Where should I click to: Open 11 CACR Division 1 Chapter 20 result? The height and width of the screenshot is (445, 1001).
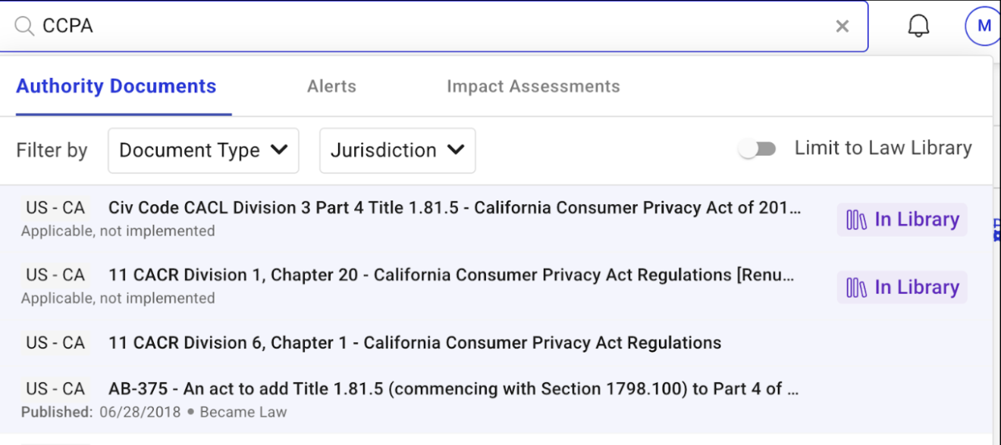click(450, 275)
